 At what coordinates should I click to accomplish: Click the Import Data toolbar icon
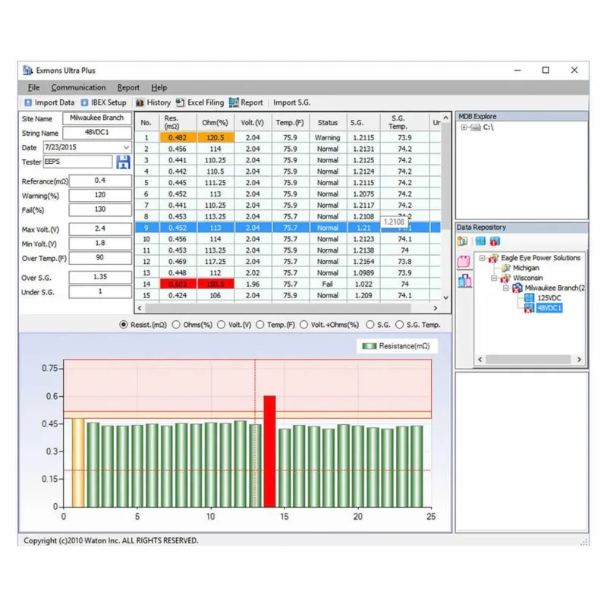(x=28, y=102)
